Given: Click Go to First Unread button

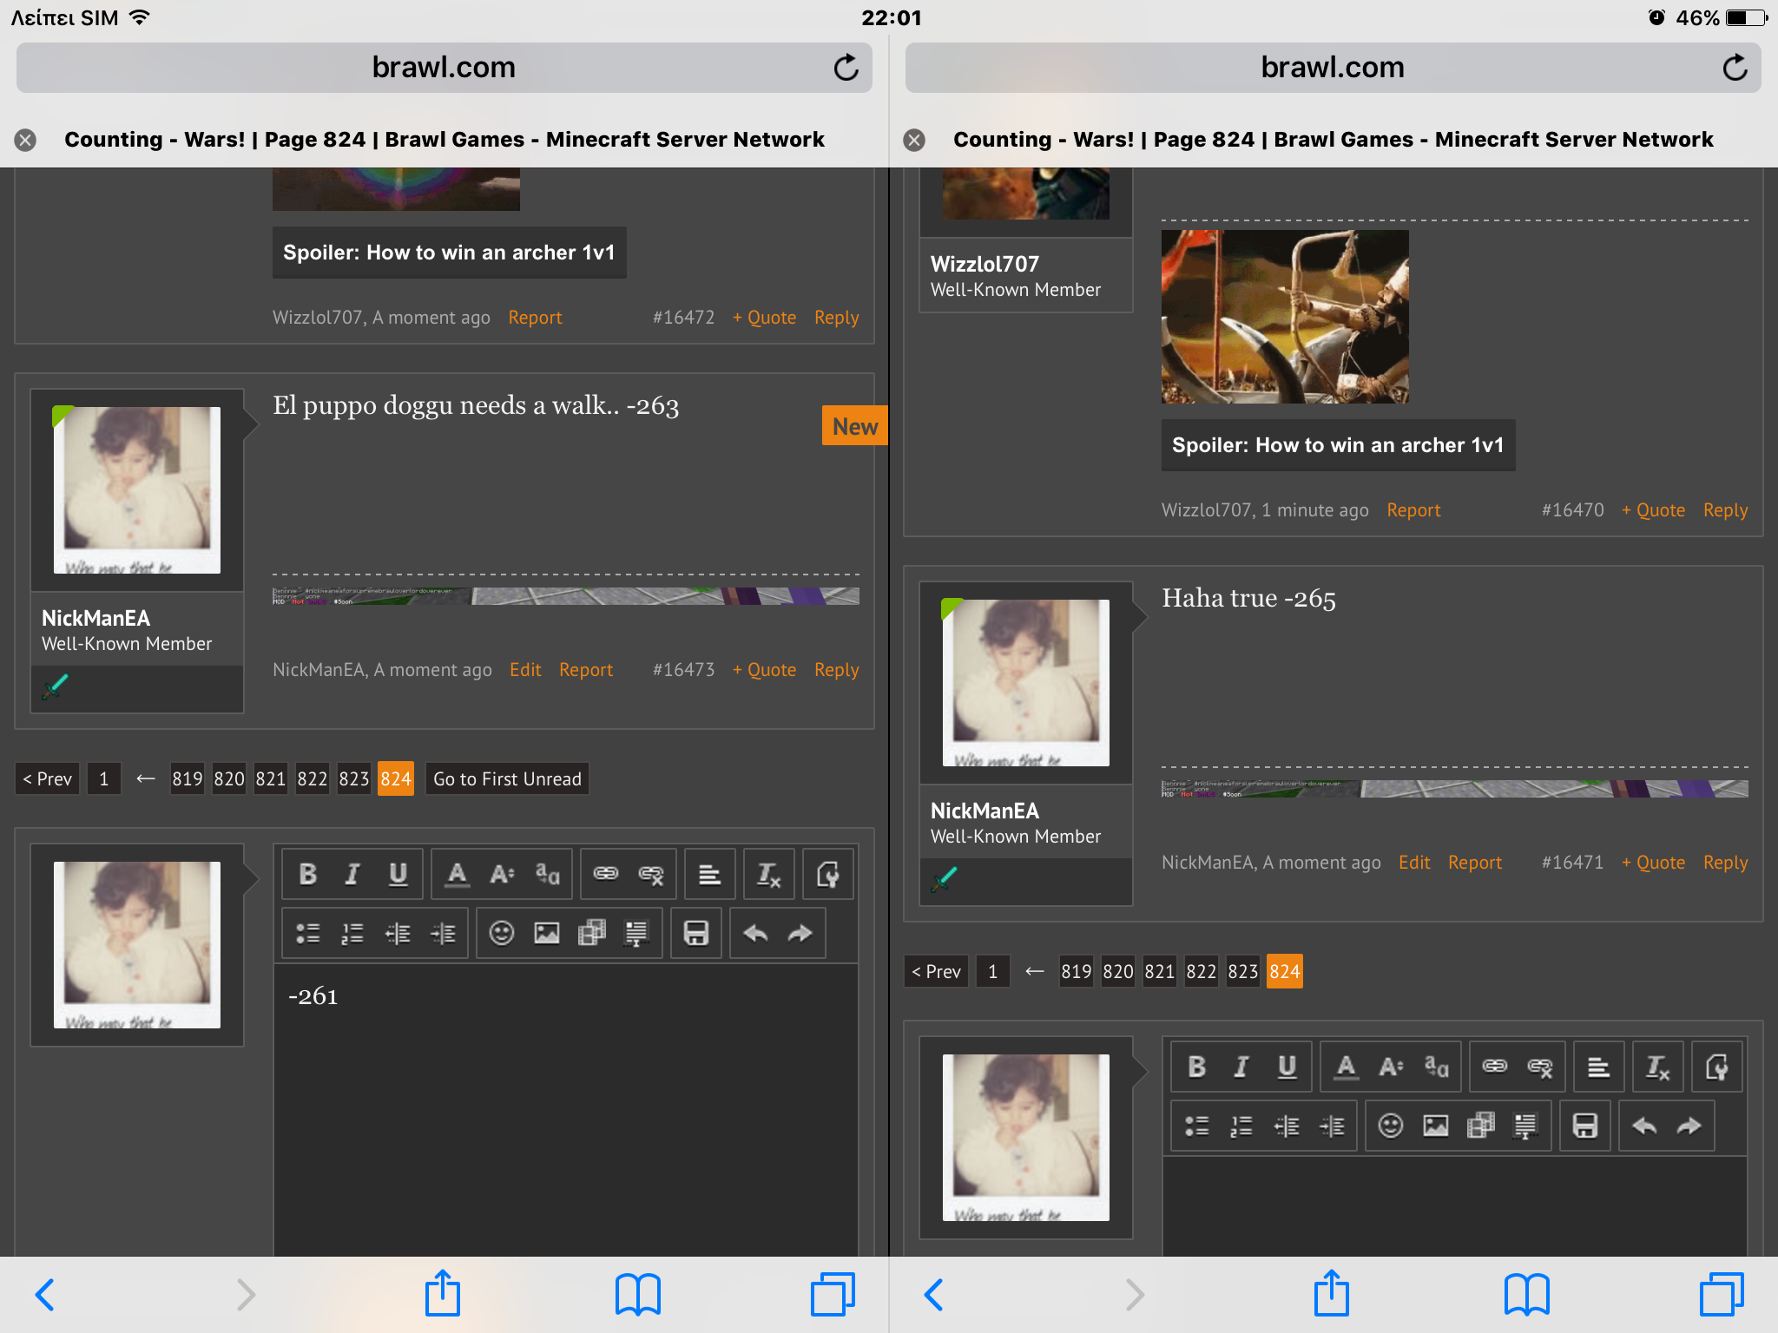Looking at the screenshot, I should pos(507,778).
